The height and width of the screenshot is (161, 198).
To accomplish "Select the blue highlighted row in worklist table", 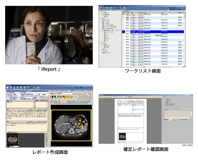I will pos(153,31).
